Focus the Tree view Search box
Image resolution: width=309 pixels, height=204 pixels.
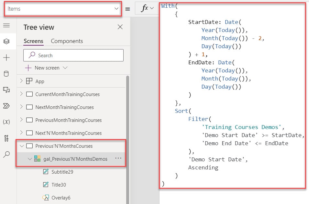tap(73, 55)
